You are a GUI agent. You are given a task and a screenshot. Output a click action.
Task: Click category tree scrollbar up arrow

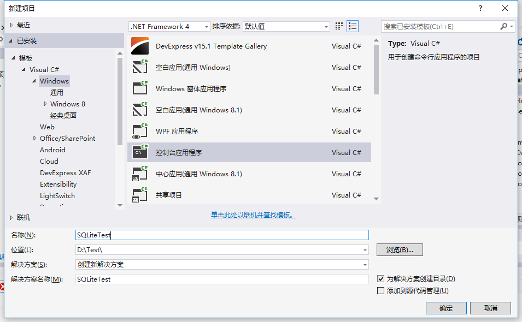(120, 53)
